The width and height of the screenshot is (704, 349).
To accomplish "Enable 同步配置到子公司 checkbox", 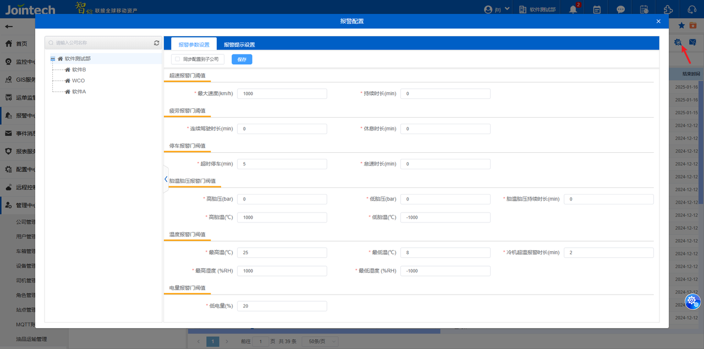I will (178, 59).
